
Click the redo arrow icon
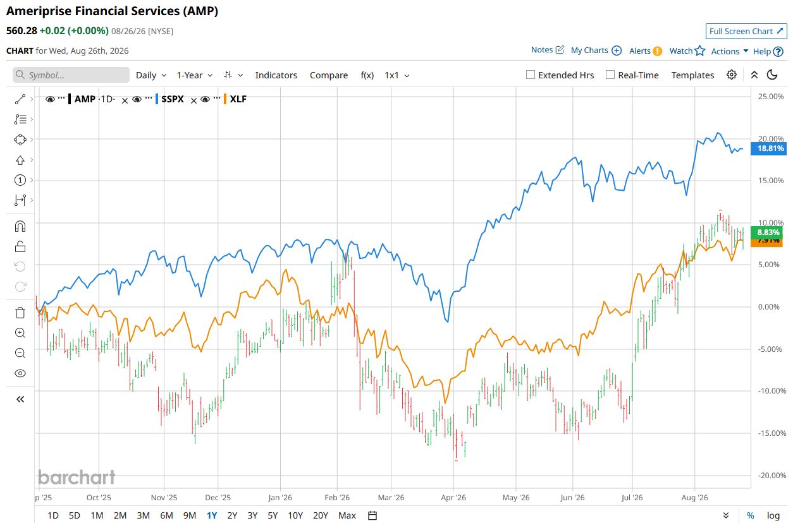20,287
